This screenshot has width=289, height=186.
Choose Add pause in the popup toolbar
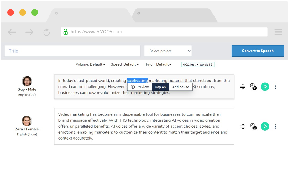coord(180,87)
